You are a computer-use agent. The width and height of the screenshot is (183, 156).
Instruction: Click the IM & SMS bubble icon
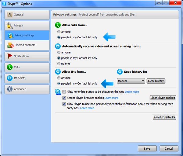(9, 78)
